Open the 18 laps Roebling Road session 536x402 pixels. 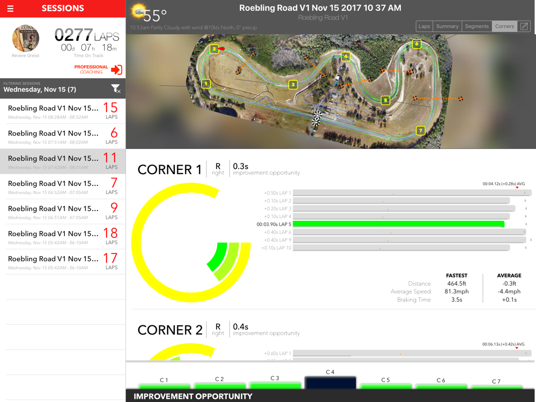[63, 237]
